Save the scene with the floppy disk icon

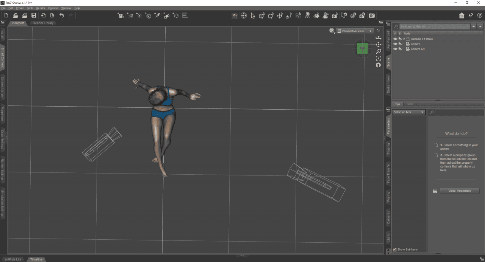(34, 16)
